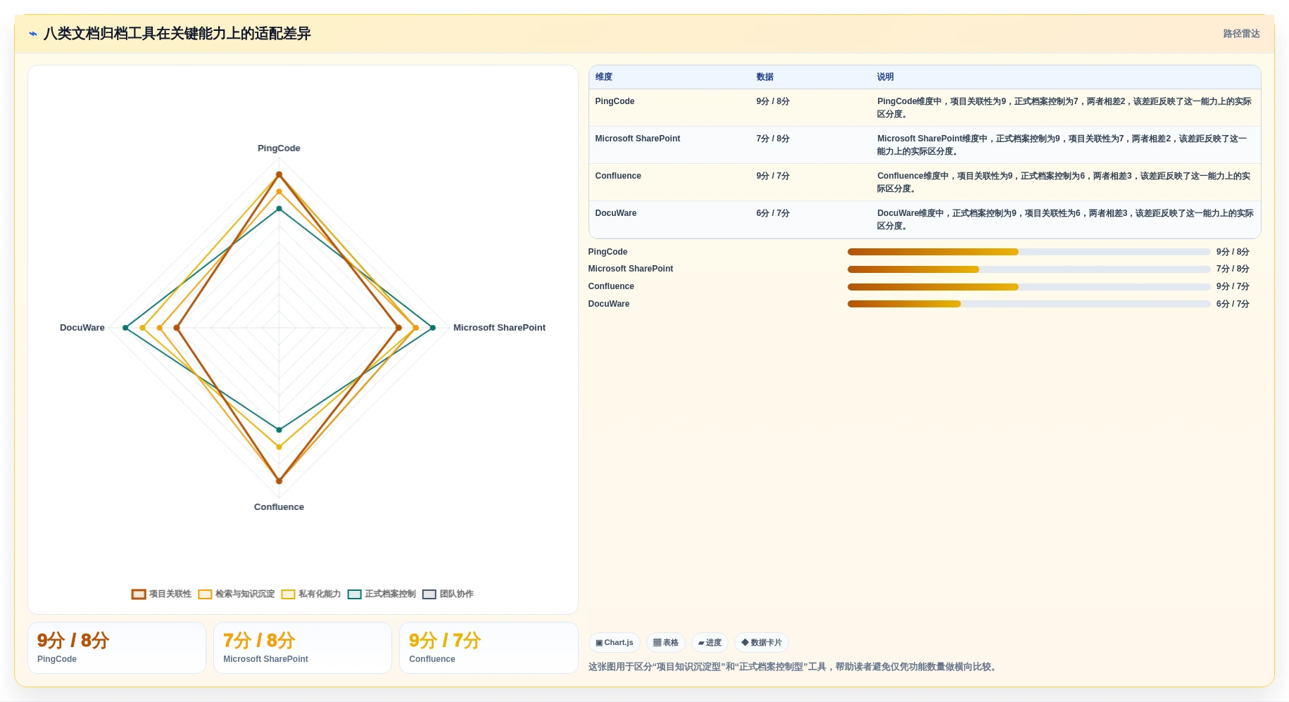Click the 表格 tag chip
Screen dimensions: 1289x702
click(x=666, y=642)
